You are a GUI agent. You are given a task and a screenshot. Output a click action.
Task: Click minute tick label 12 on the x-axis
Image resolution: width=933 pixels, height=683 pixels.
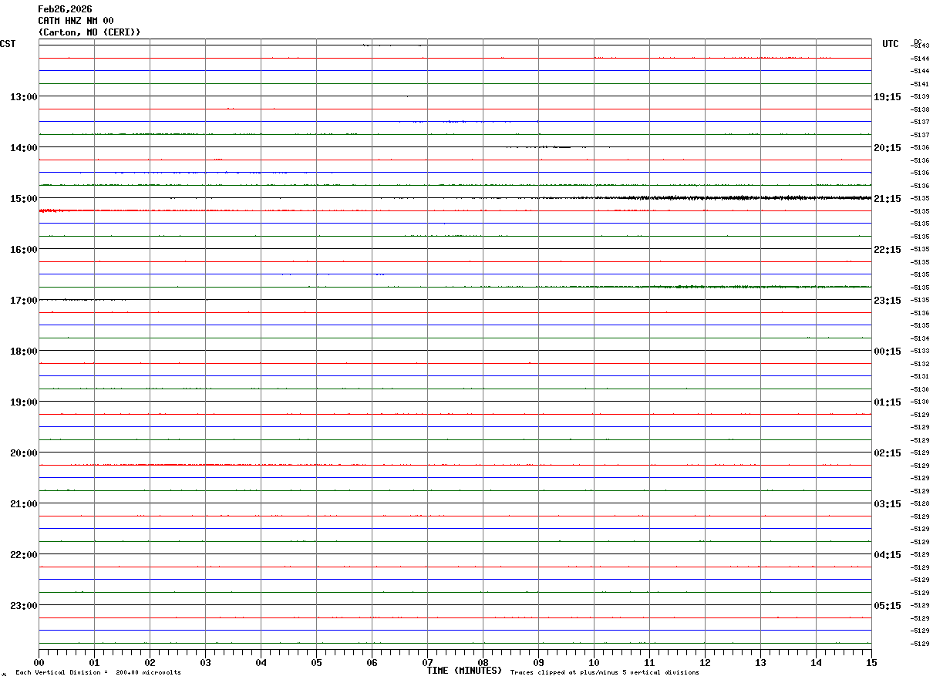tap(705, 662)
